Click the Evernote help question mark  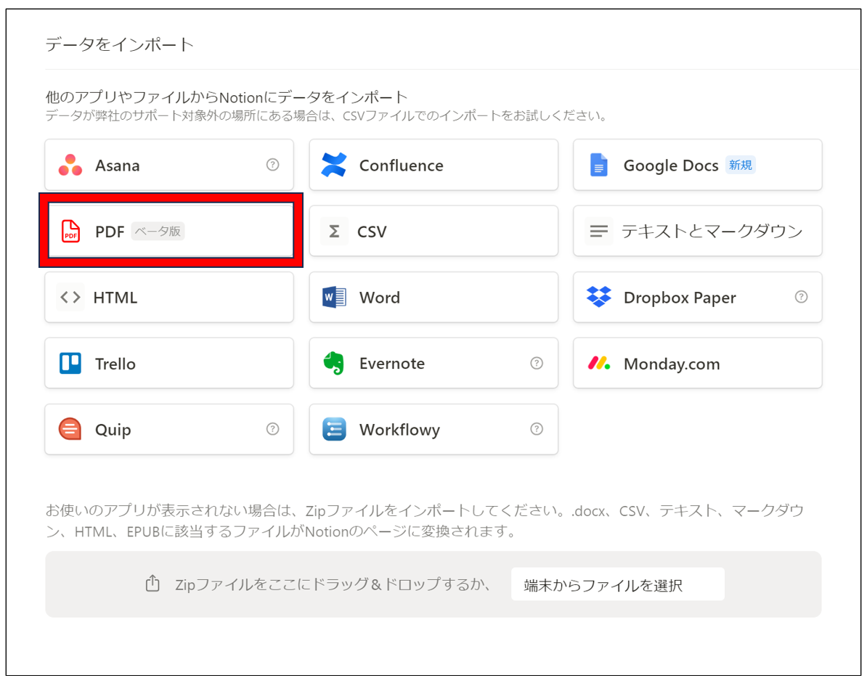(537, 363)
